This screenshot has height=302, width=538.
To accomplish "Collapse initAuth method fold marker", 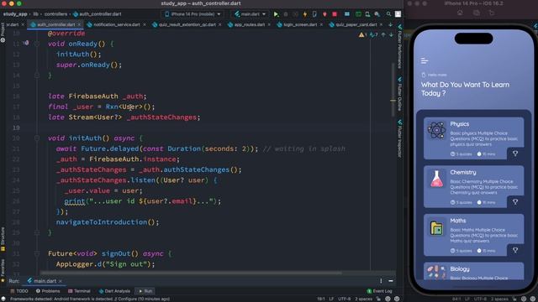I will [x=37, y=138].
